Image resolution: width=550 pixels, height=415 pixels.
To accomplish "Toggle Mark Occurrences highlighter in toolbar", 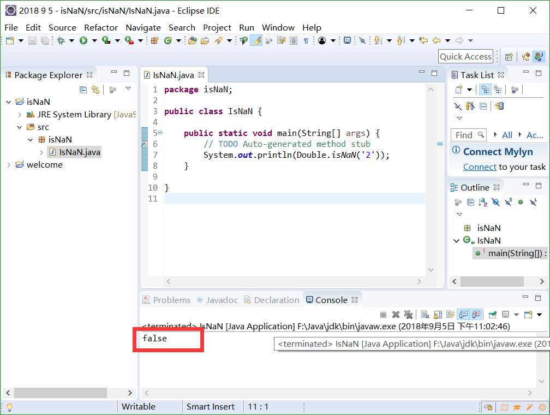I will (257, 41).
